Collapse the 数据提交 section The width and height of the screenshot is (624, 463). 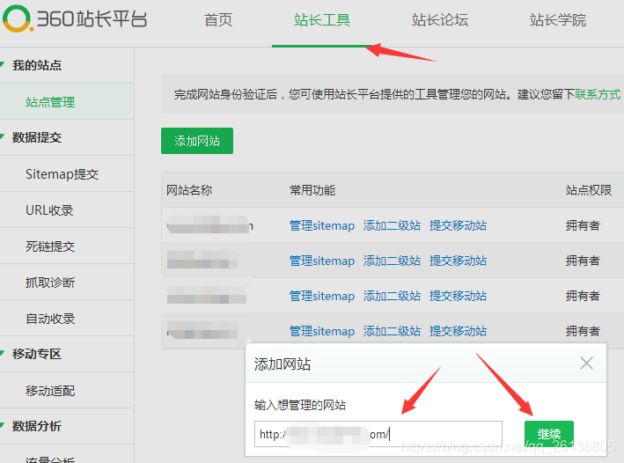pos(37,137)
